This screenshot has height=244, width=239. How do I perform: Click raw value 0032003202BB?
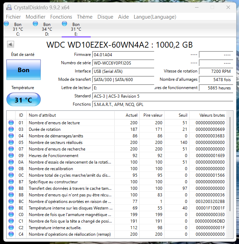click(x=210, y=201)
